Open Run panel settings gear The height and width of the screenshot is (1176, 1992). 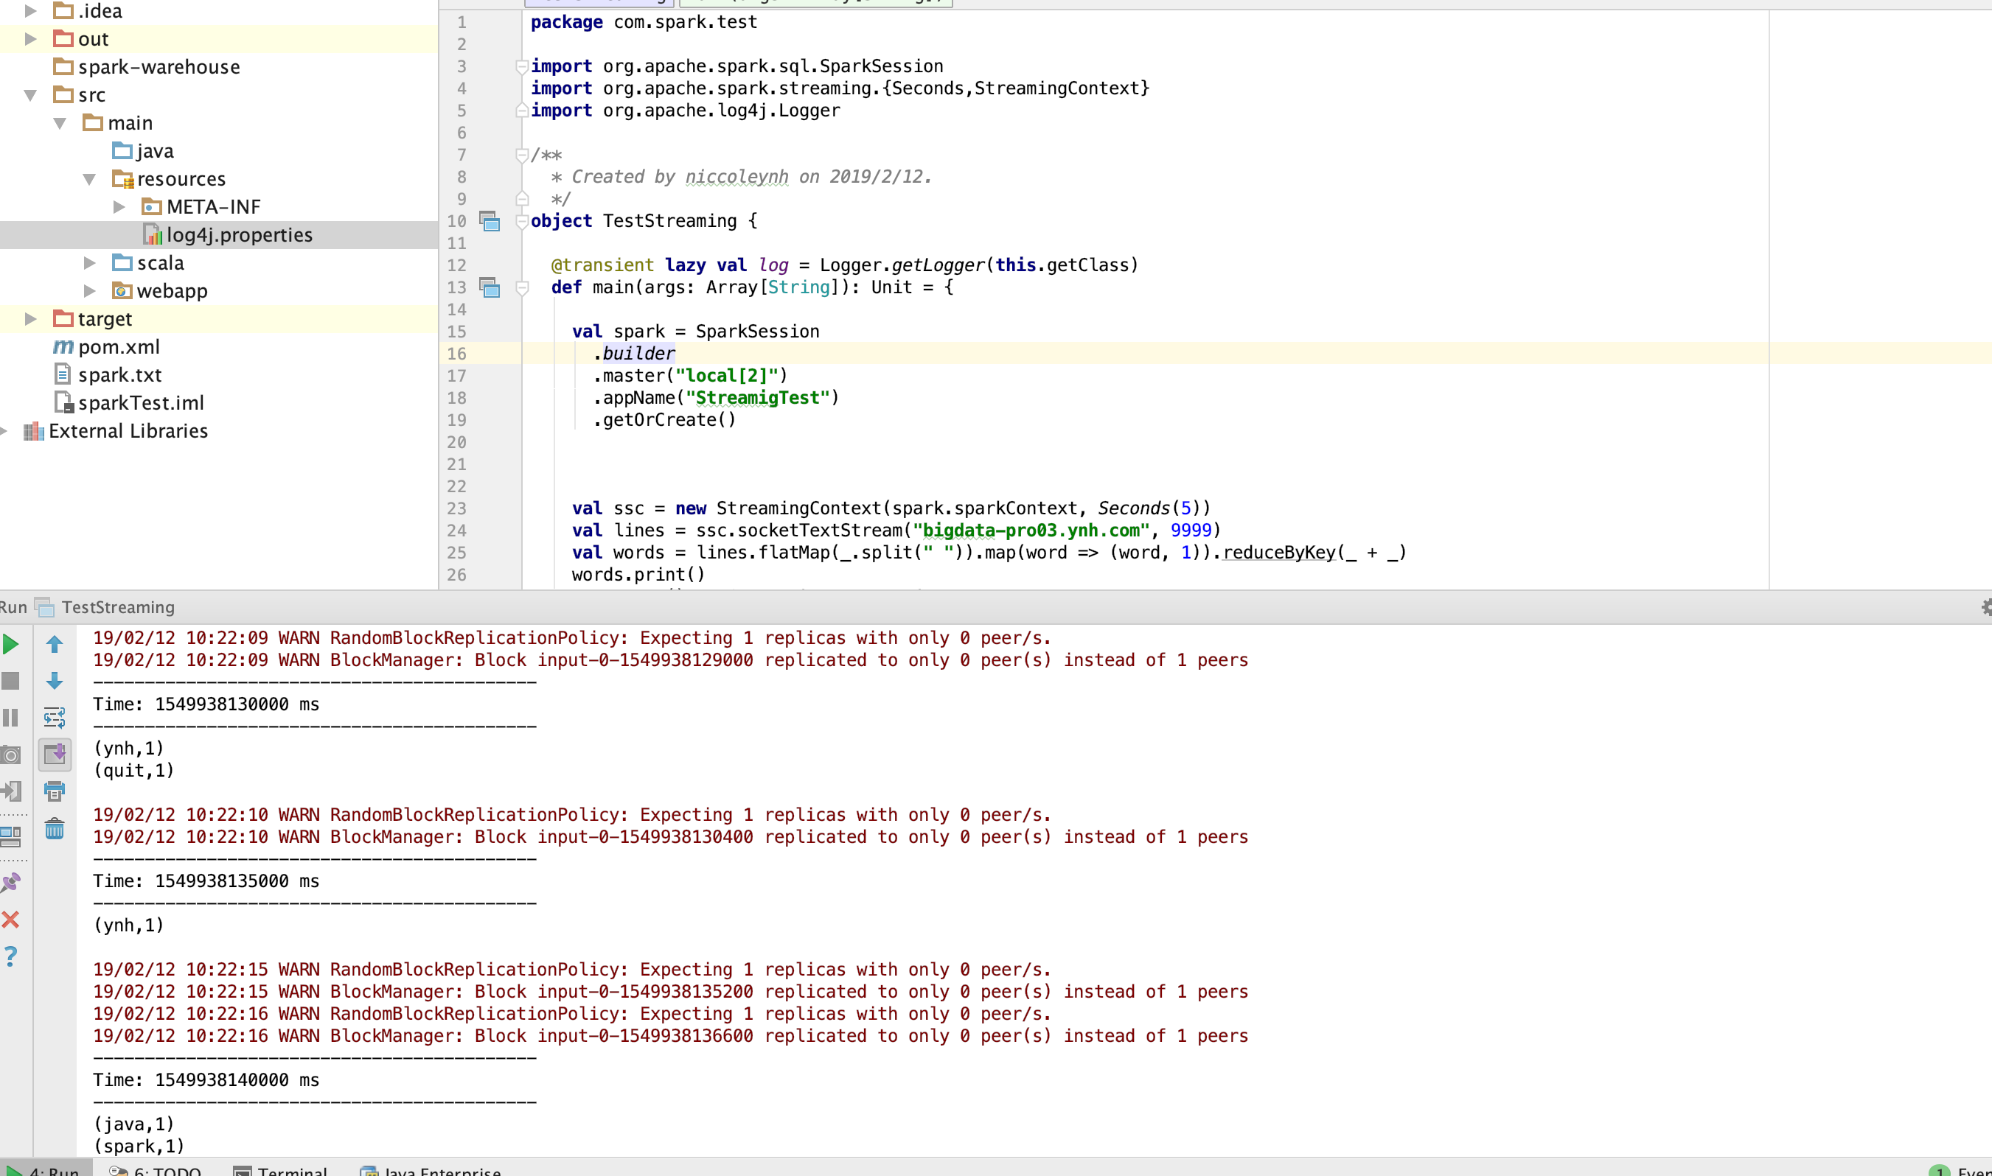pos(1985,607)
